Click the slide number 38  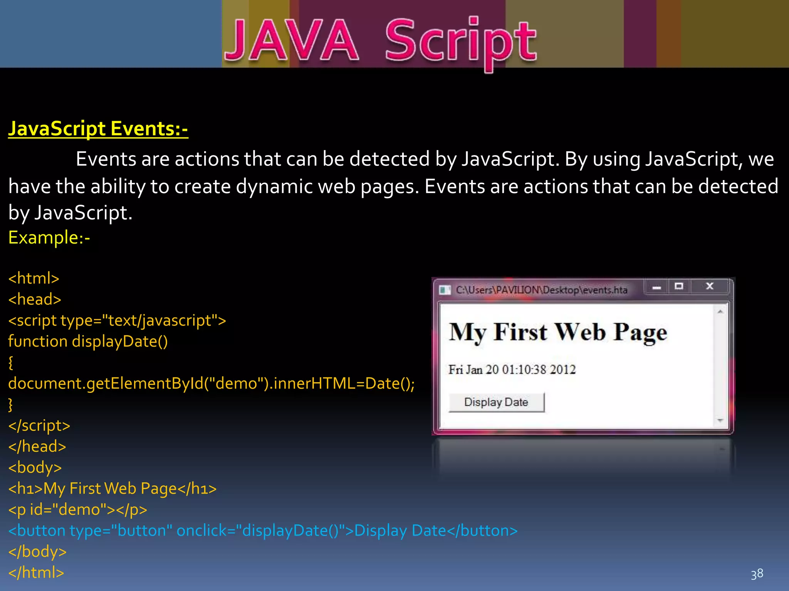pyautogui.click(x=757, y=574)
